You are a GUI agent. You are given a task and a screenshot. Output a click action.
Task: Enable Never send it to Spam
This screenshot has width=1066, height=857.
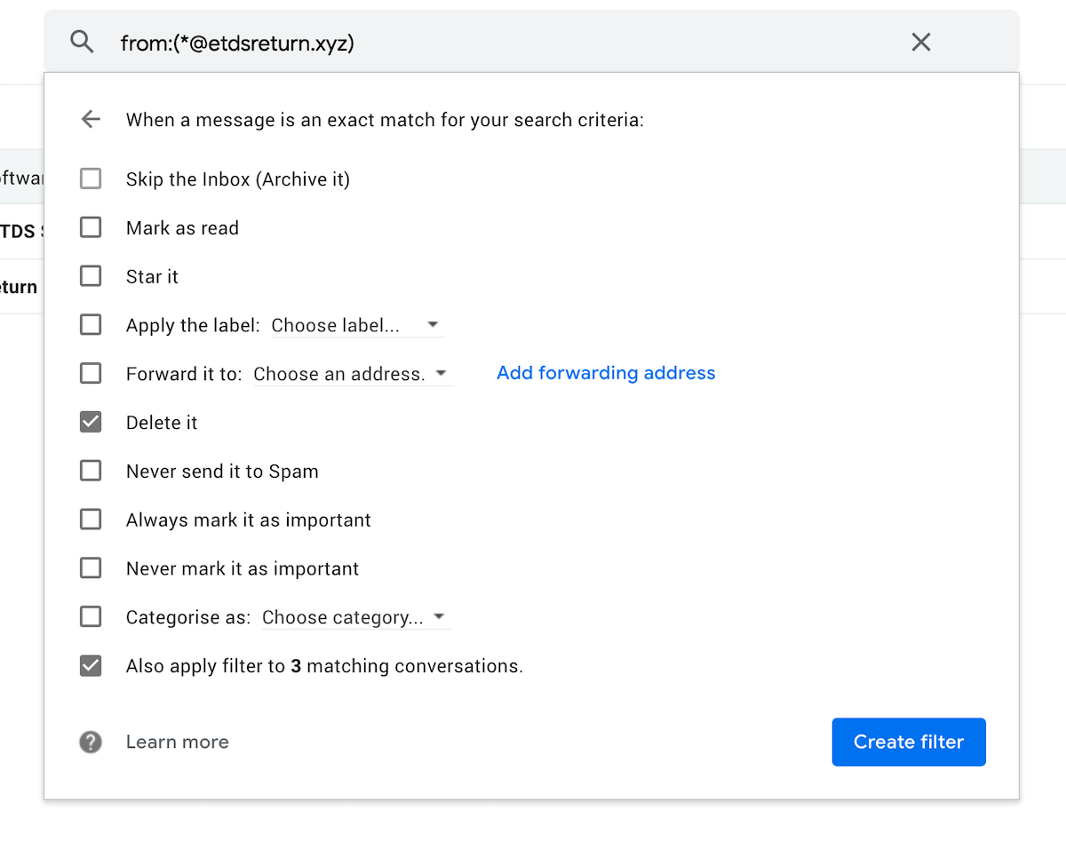point(91,471)
